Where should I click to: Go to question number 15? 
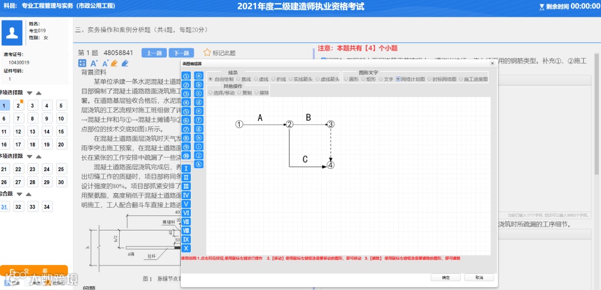[61, 131]
